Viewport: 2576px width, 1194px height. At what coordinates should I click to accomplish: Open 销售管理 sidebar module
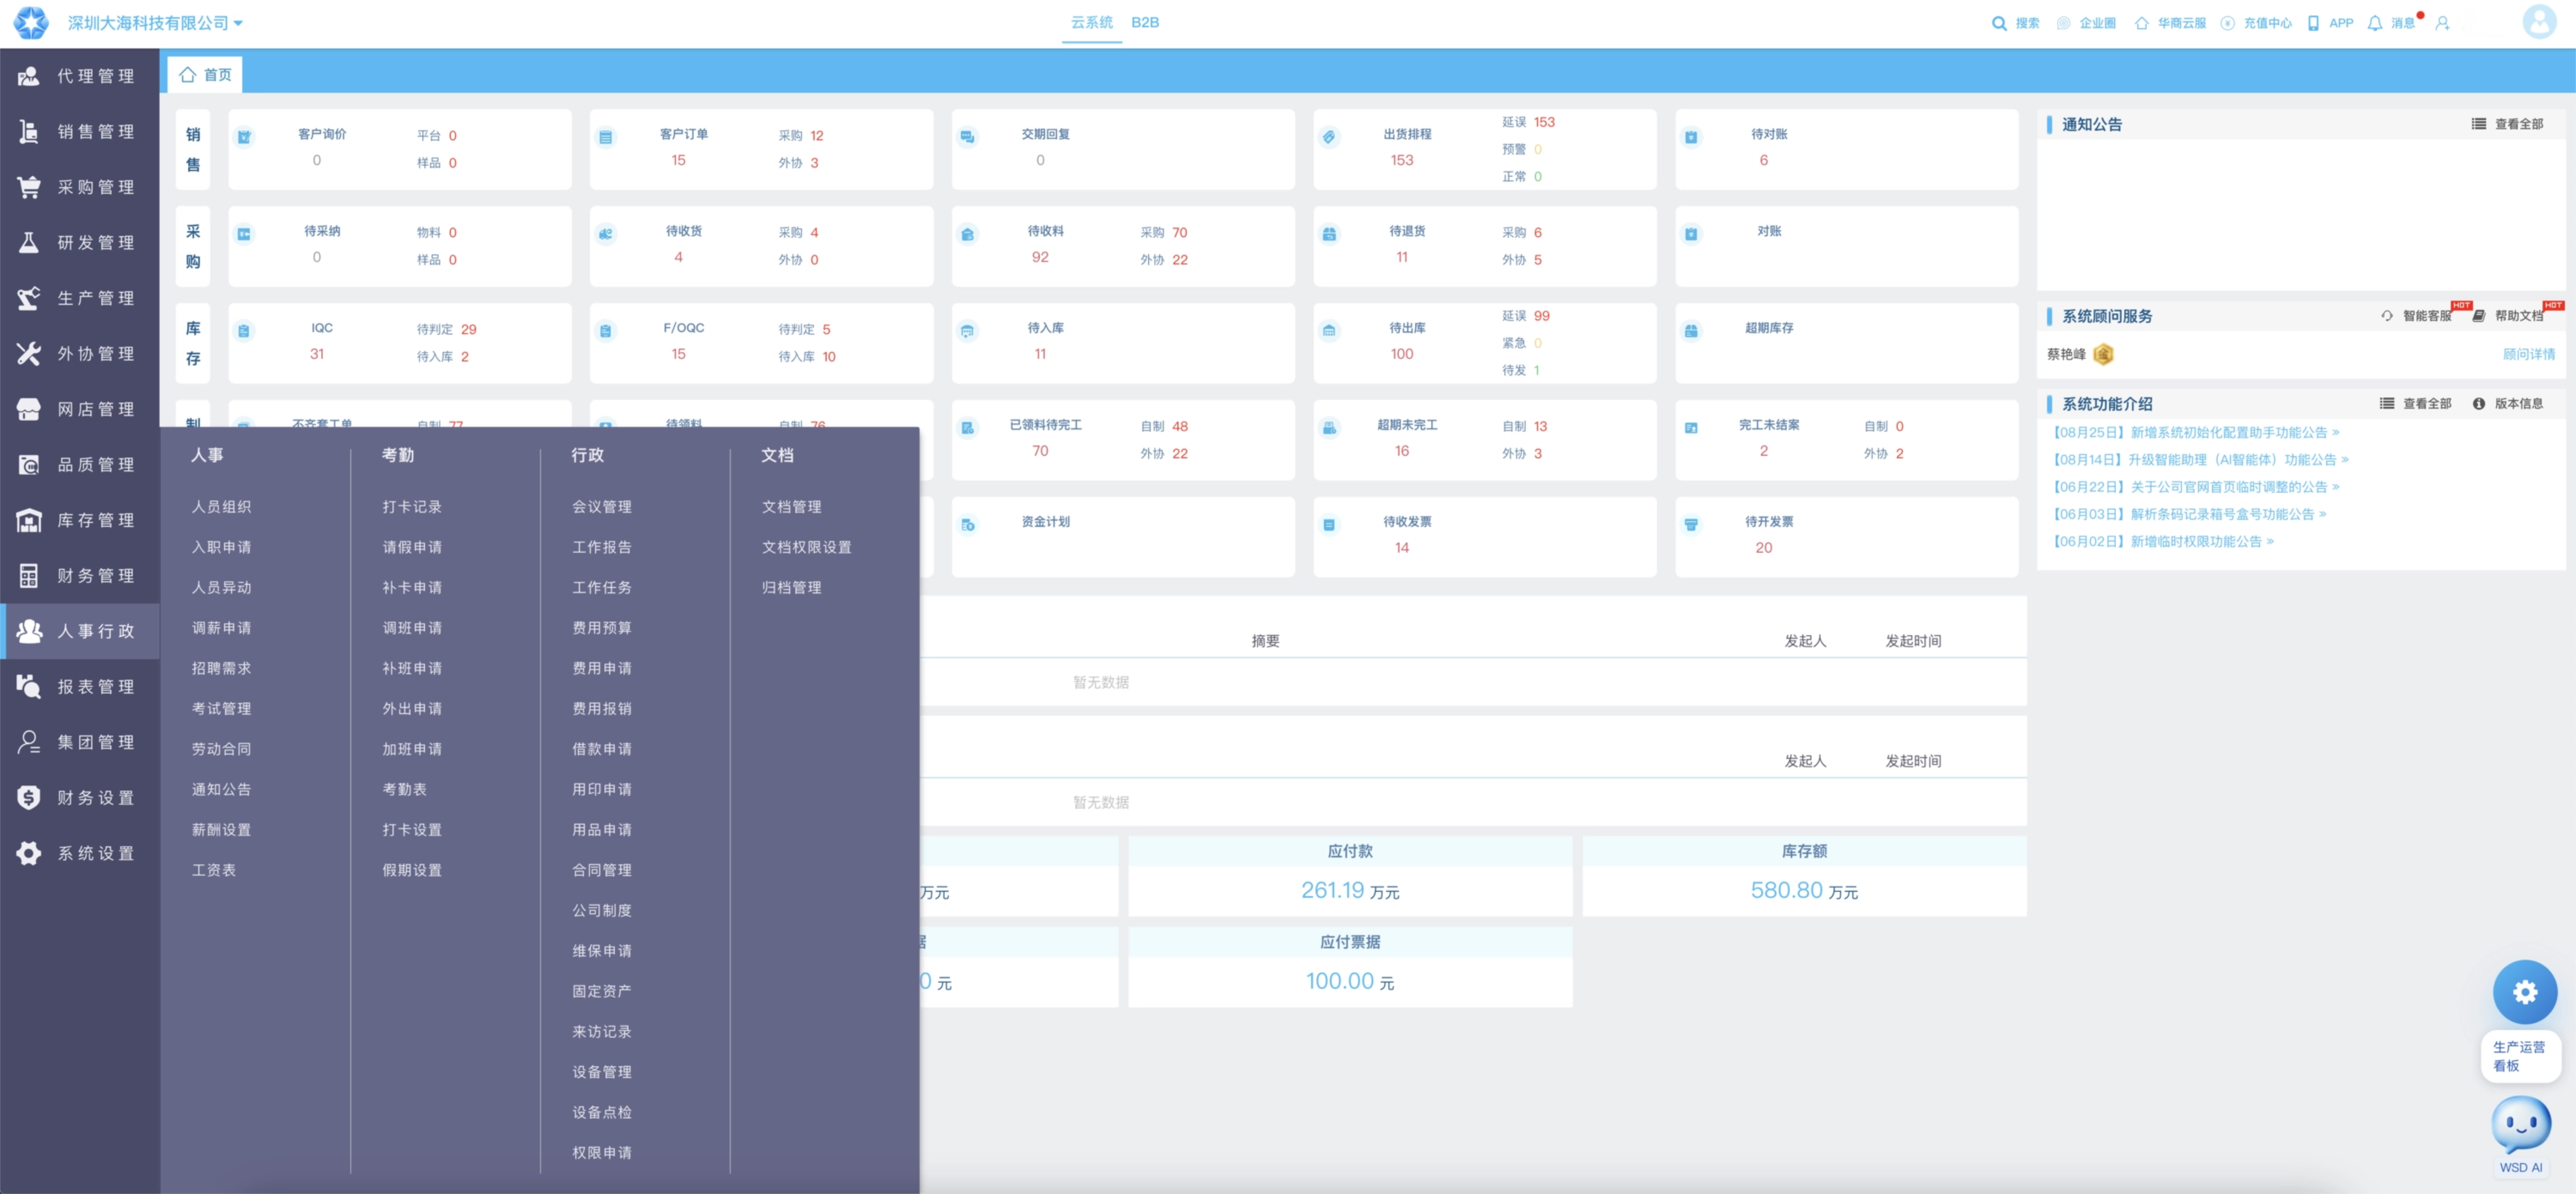click(x=80, y=132)
